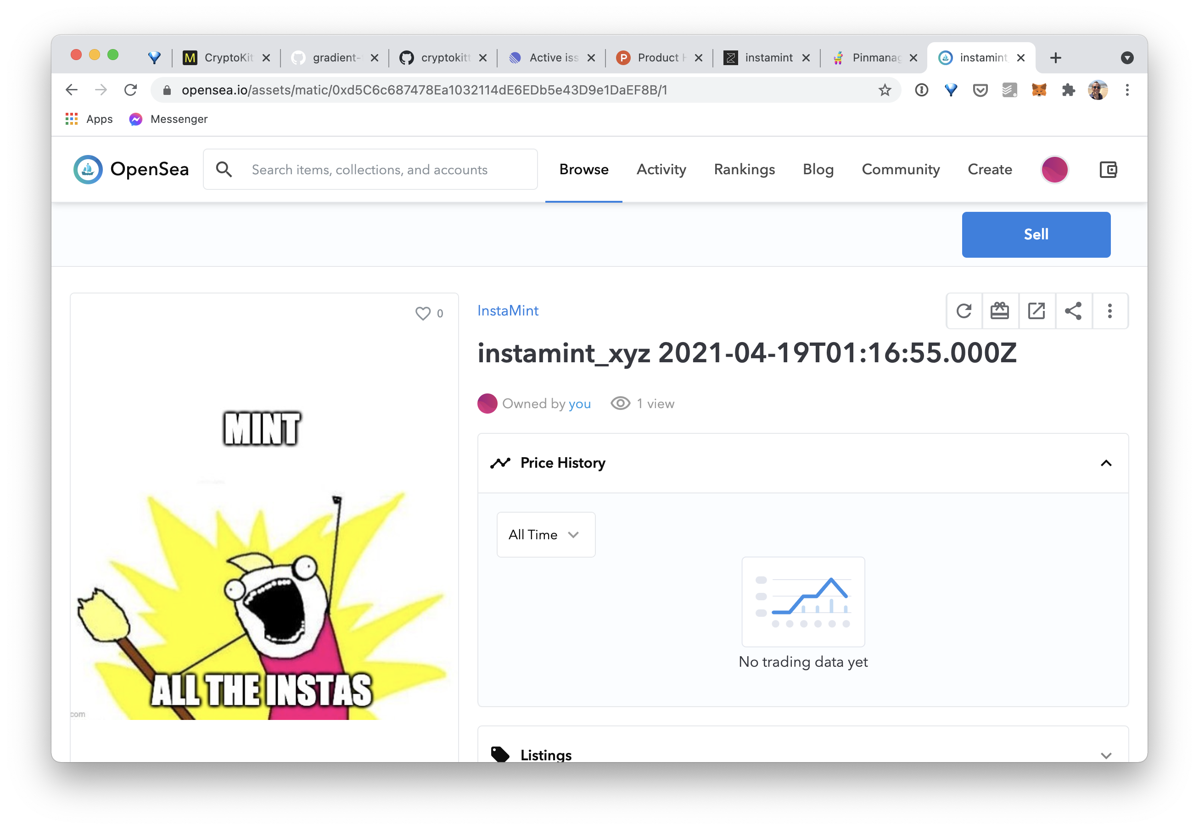Viewport: 1199px width, 830px height.
Task: Click the pink gradient profile avatar
Action: pyautogui.click(x=1054, y=170)
